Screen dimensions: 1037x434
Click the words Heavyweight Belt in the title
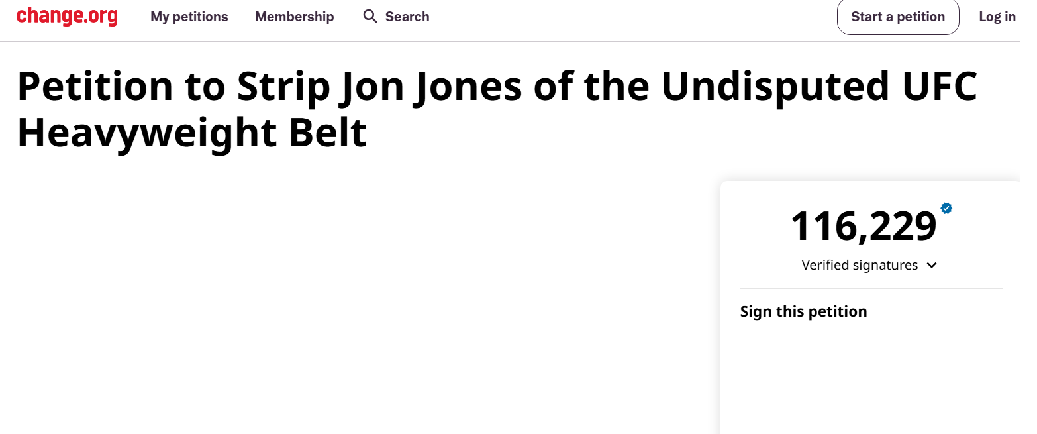191,133
